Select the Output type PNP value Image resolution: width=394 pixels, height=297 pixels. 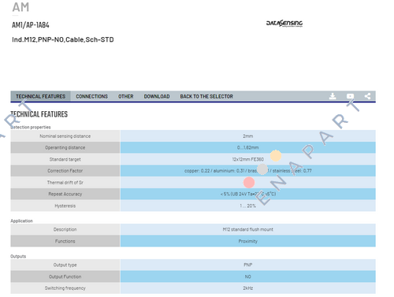248,265
